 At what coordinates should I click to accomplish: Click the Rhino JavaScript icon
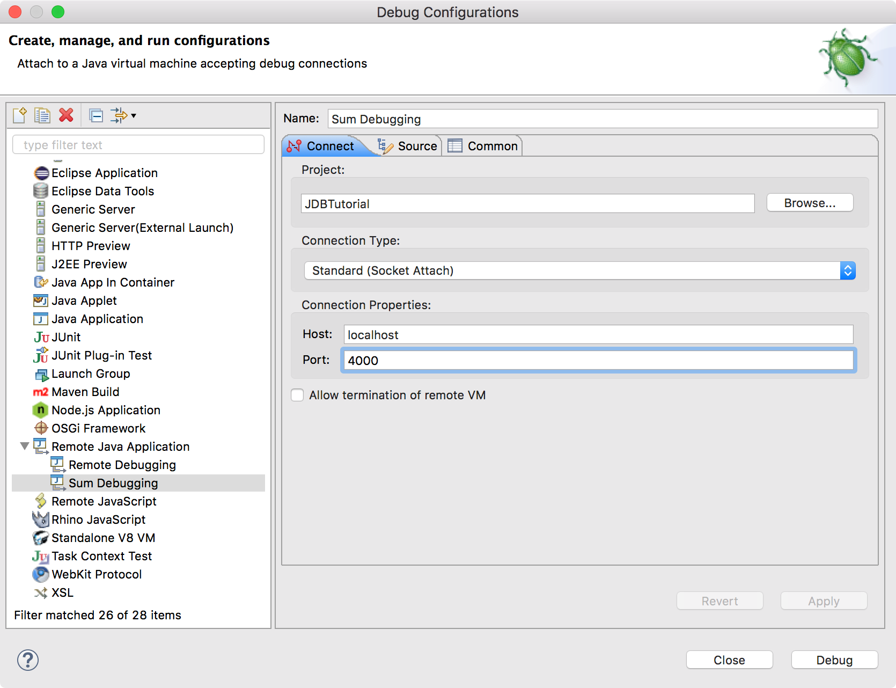tap(41, 519)
